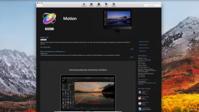Click the 'Mehr Apps von Apple' heading
Viewport: 199px width, 112px height.
(144, 88)
